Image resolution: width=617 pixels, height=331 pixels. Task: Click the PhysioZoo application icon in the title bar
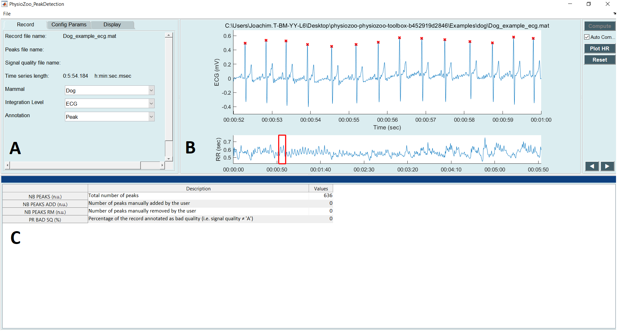pyautogui.click(x=4, y=4)
